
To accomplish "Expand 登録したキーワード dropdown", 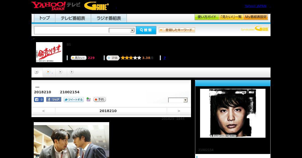I will pyautogui.click(x=177, y=30).
